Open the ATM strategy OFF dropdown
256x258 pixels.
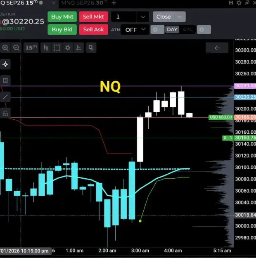(135, 30)
